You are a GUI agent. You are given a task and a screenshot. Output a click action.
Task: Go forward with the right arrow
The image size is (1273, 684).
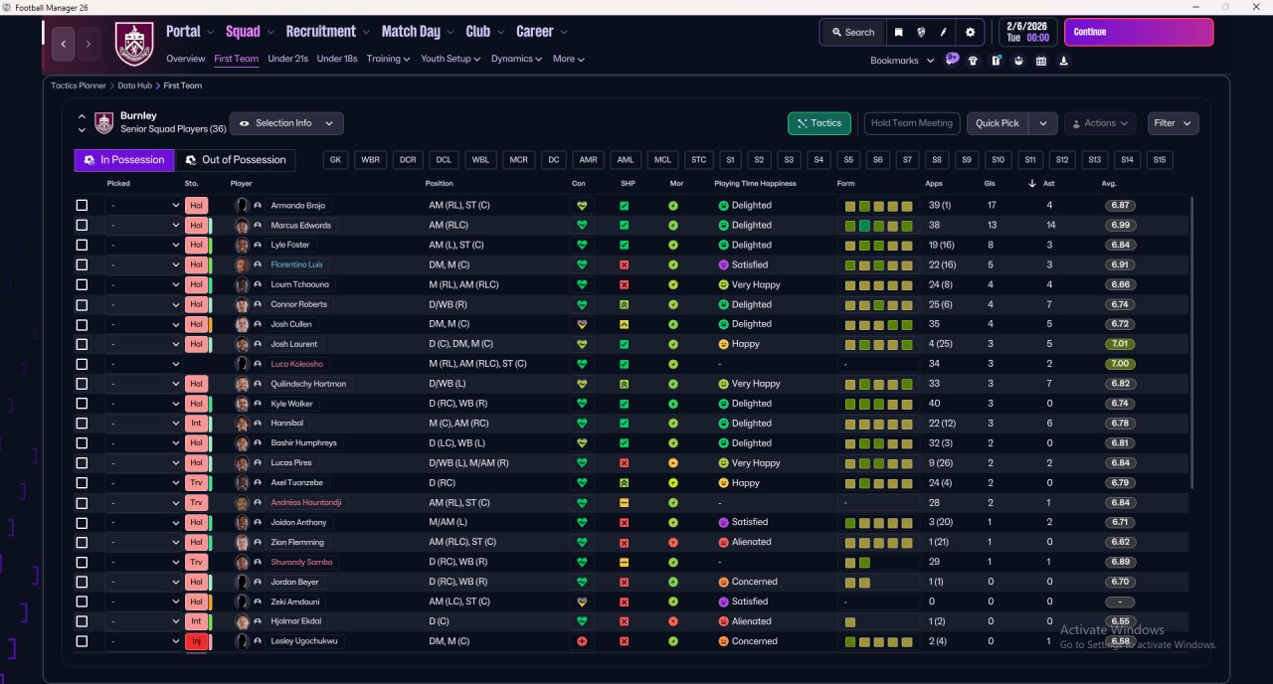89,44
